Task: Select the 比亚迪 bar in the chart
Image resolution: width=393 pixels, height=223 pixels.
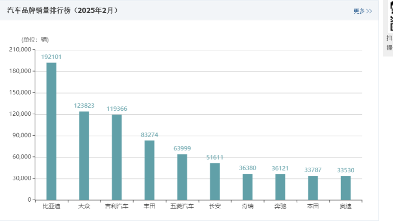Action: point(51,131)
